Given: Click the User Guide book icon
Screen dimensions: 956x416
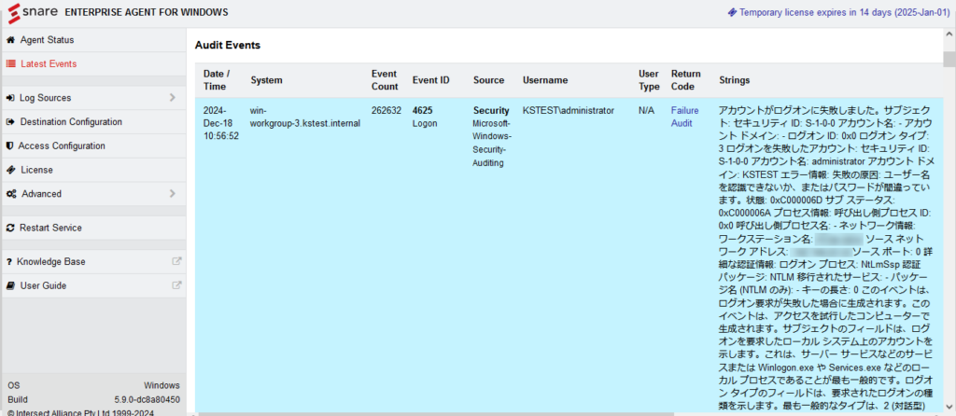Looking at the screenshot, I should click(x=10, y=285).
